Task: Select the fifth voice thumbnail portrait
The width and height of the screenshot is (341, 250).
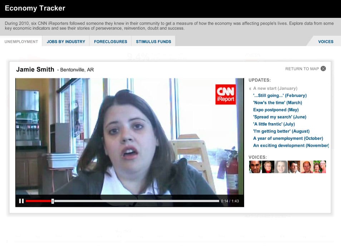Action: [x=307, y=167]
